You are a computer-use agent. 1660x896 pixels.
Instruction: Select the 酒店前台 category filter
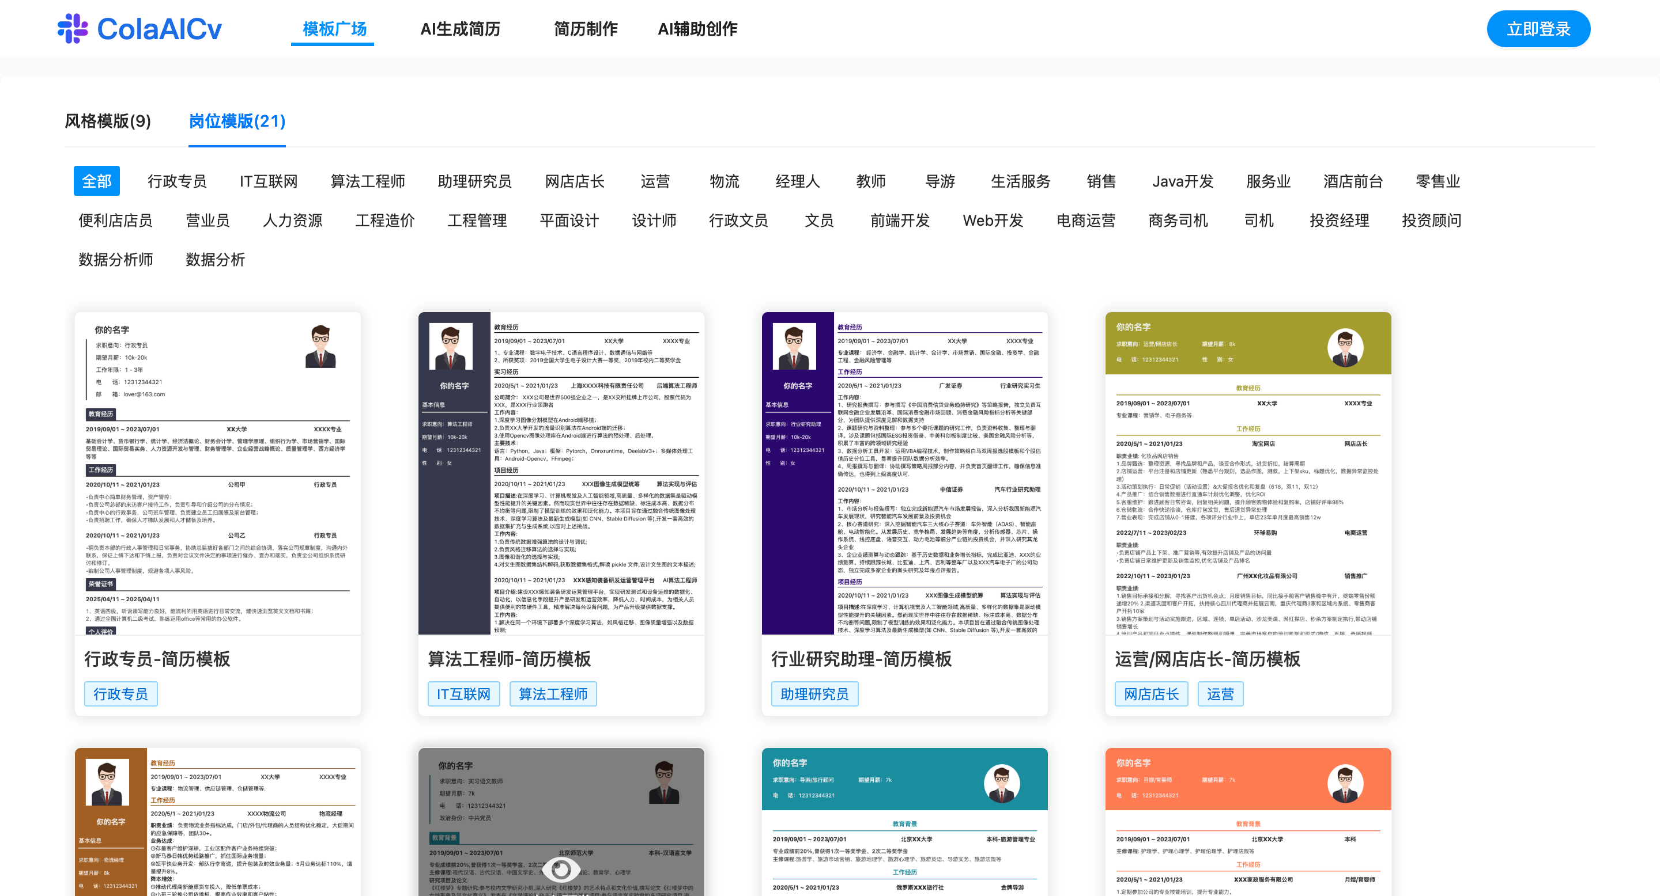pos(1353,181)
